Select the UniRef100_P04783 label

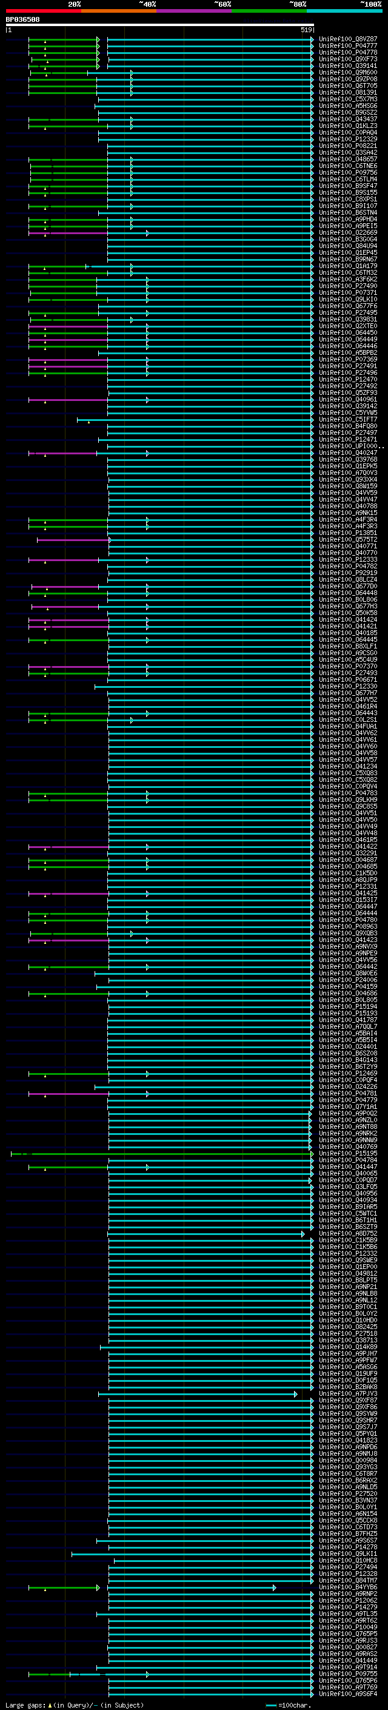click(x=348, y=793)
